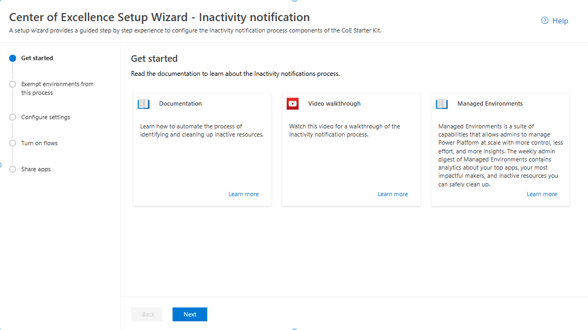Screen dimensions: 588x330
Task: Click the Help question mark icon
Action: [x=545, y=21]
